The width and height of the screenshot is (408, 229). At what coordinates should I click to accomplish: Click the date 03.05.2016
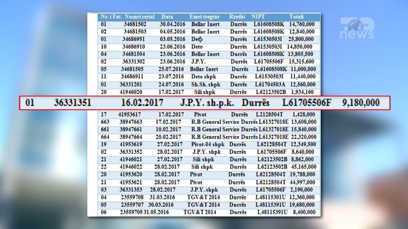coord(172,39)
